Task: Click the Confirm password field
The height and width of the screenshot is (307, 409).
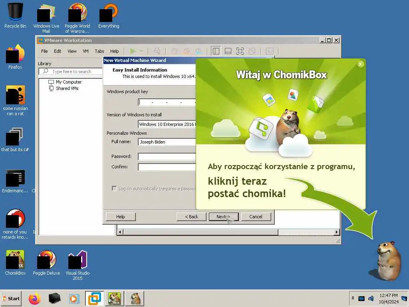Action: click(167, 167)
